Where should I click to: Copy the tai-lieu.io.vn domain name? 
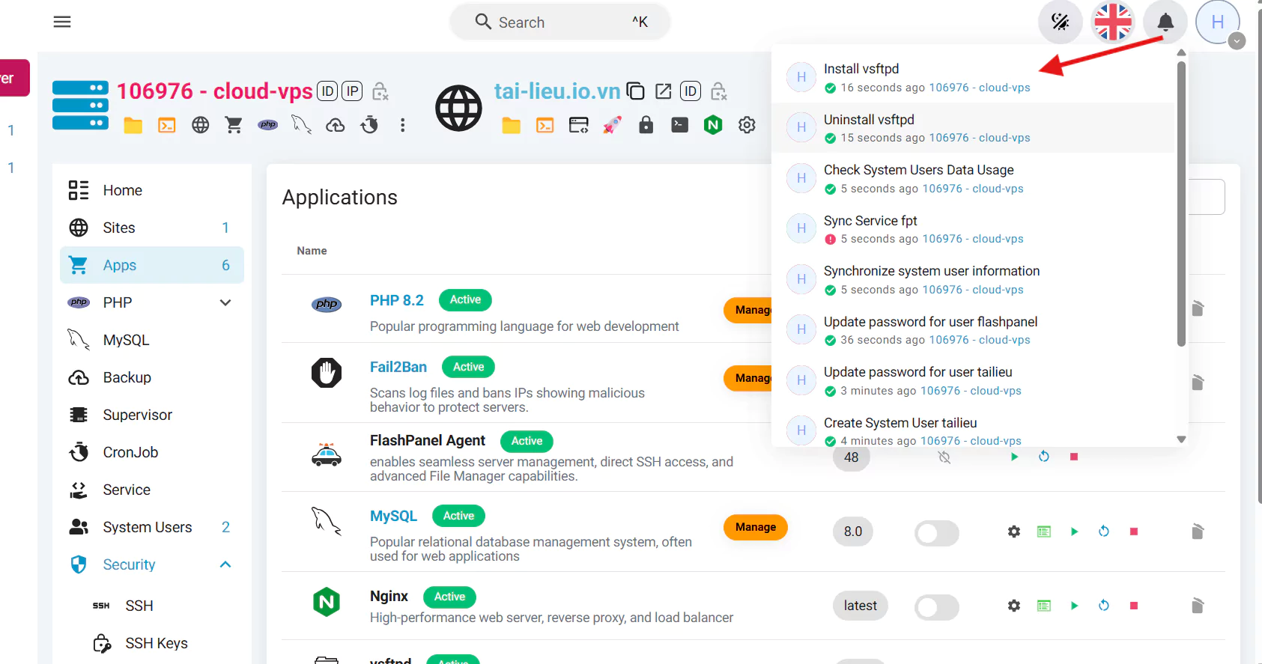point(635,91)
